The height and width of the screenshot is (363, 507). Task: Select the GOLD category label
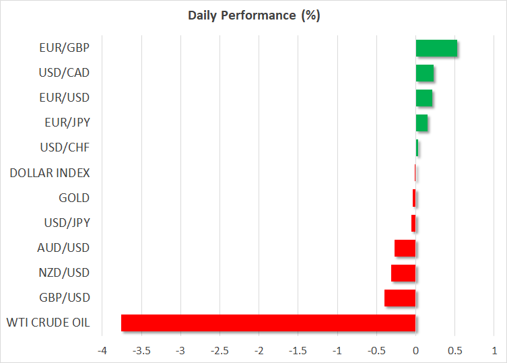click(74, 198)
